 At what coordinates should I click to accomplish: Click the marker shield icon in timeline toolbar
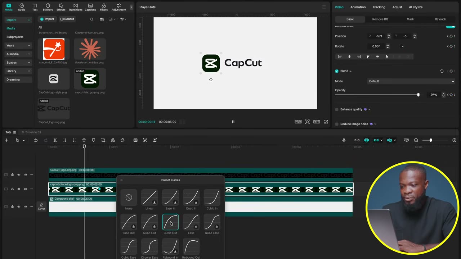coord(94,140)
